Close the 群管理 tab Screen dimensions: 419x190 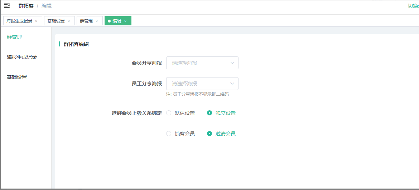point(97,21)
